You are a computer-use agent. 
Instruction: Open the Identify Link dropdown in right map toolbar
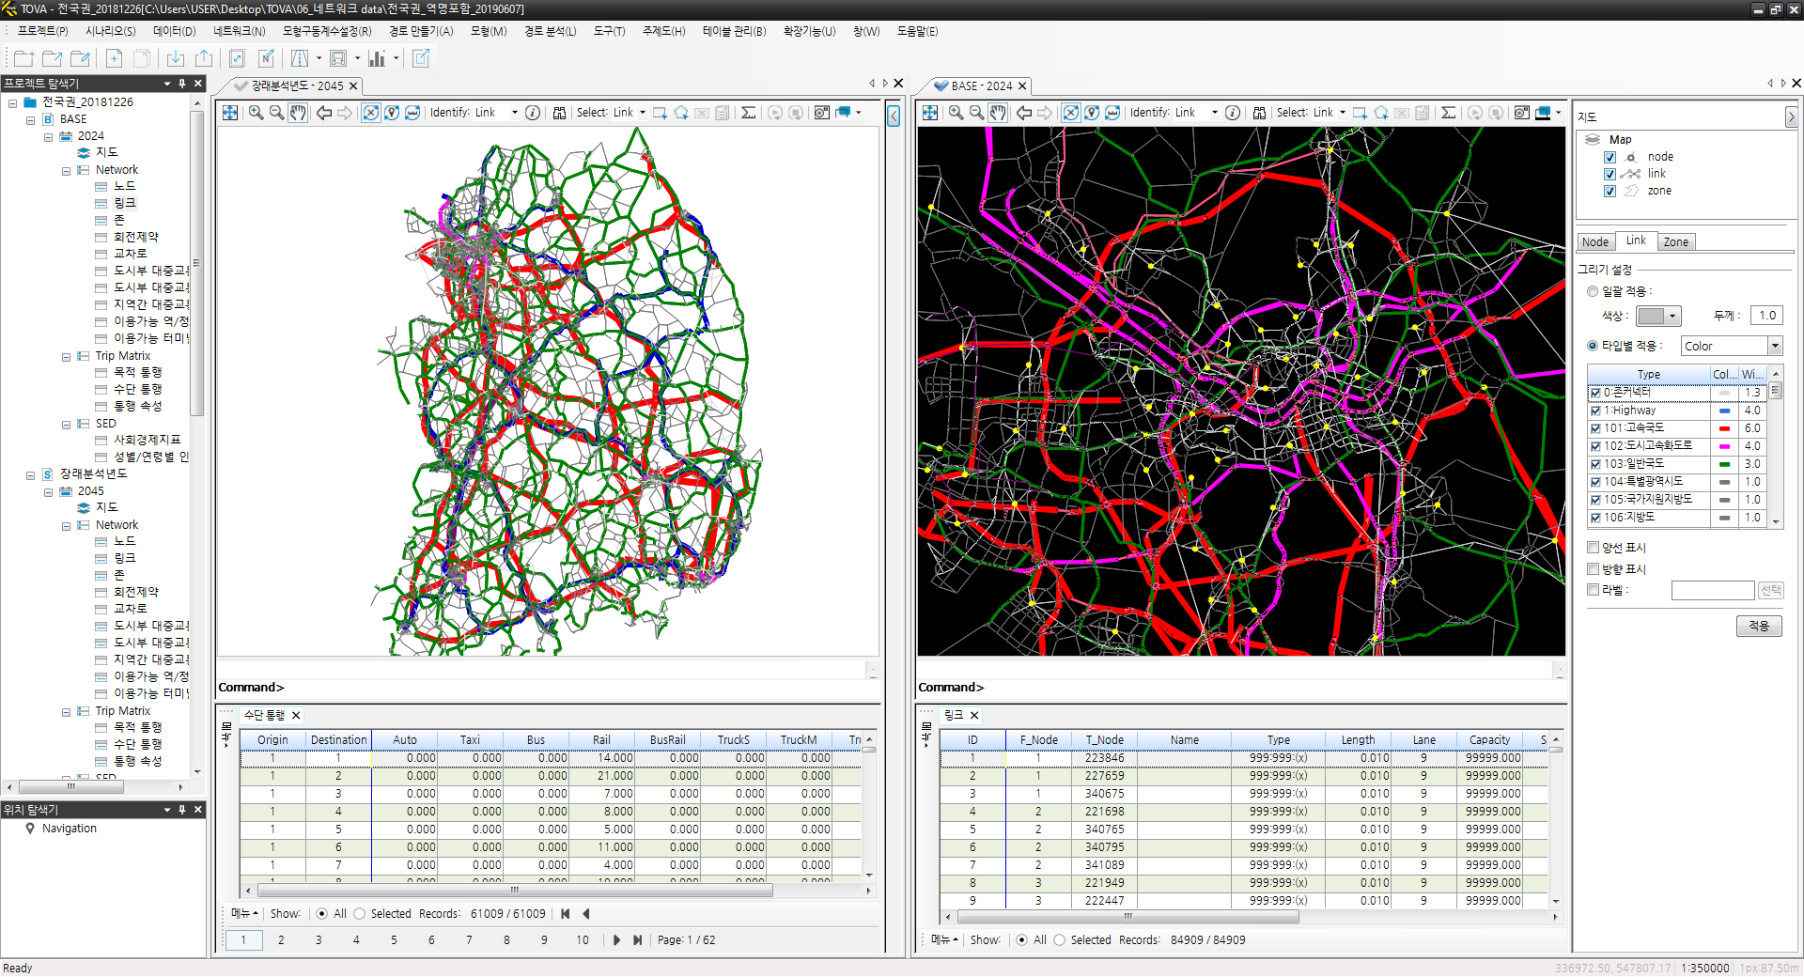click(x=1214, y=113)
